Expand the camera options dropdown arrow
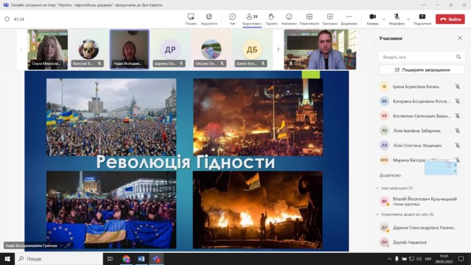Image resolution: width=471 pixels, height=265 pixels. tap(383, 18)
